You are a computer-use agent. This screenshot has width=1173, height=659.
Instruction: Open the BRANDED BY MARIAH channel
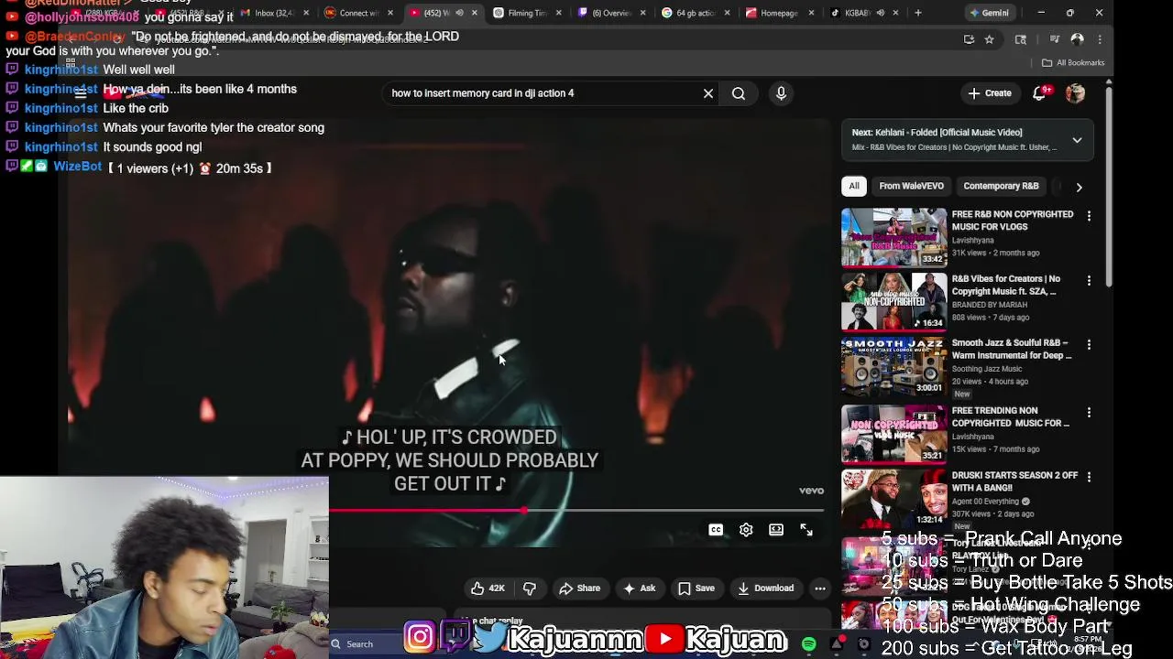[x=989, y=305]
